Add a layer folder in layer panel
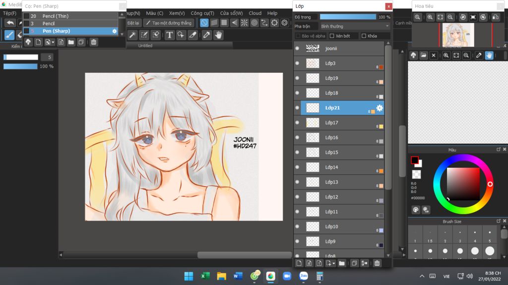This screenshot has width=508, height=285. click(342, 263)
